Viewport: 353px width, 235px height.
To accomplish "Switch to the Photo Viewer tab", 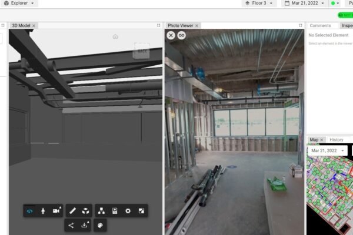I will 181,26.
